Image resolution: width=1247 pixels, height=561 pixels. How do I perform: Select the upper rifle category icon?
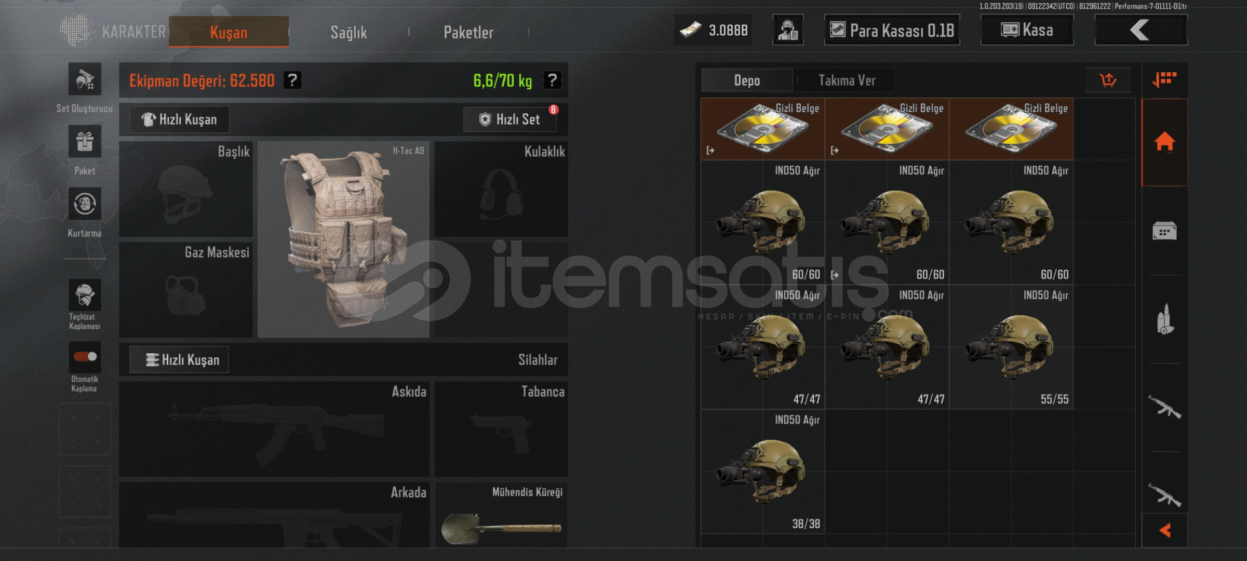(1164, 407)
